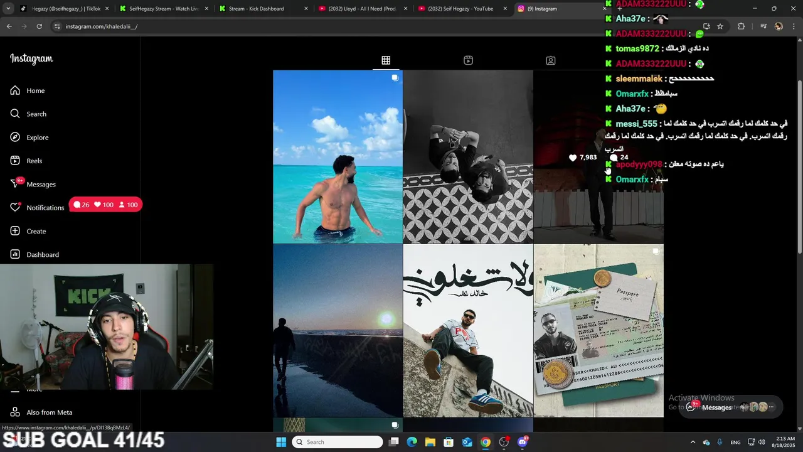803x452 pixels.
Task: Close the Seif Hegazy YouTube tab
Action: 506,9
